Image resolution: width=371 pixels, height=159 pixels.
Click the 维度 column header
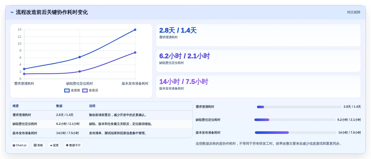(16, 106)
